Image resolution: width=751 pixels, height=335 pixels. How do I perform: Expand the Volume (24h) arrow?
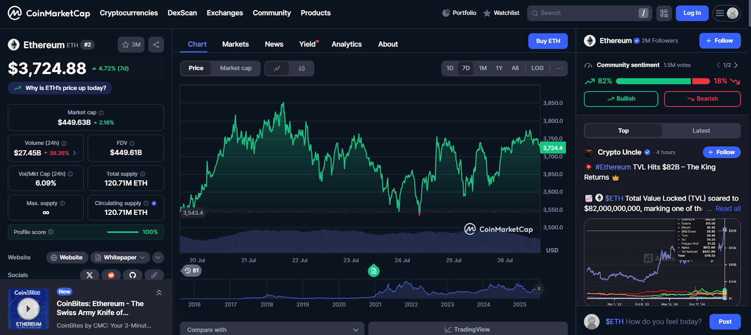pyautogui.click(x=75, y=153)
